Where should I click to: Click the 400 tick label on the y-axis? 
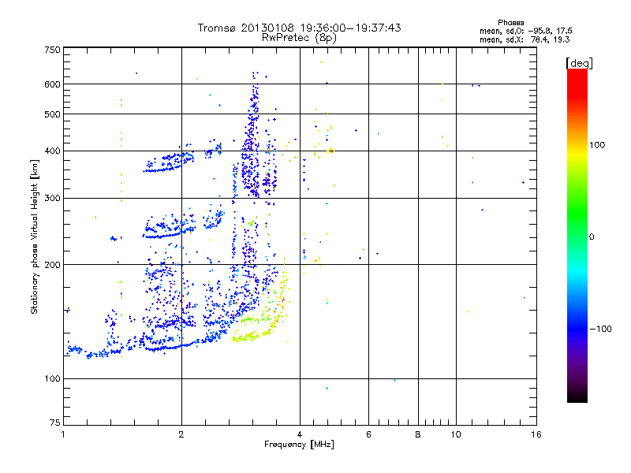click(x=52, y=151)
